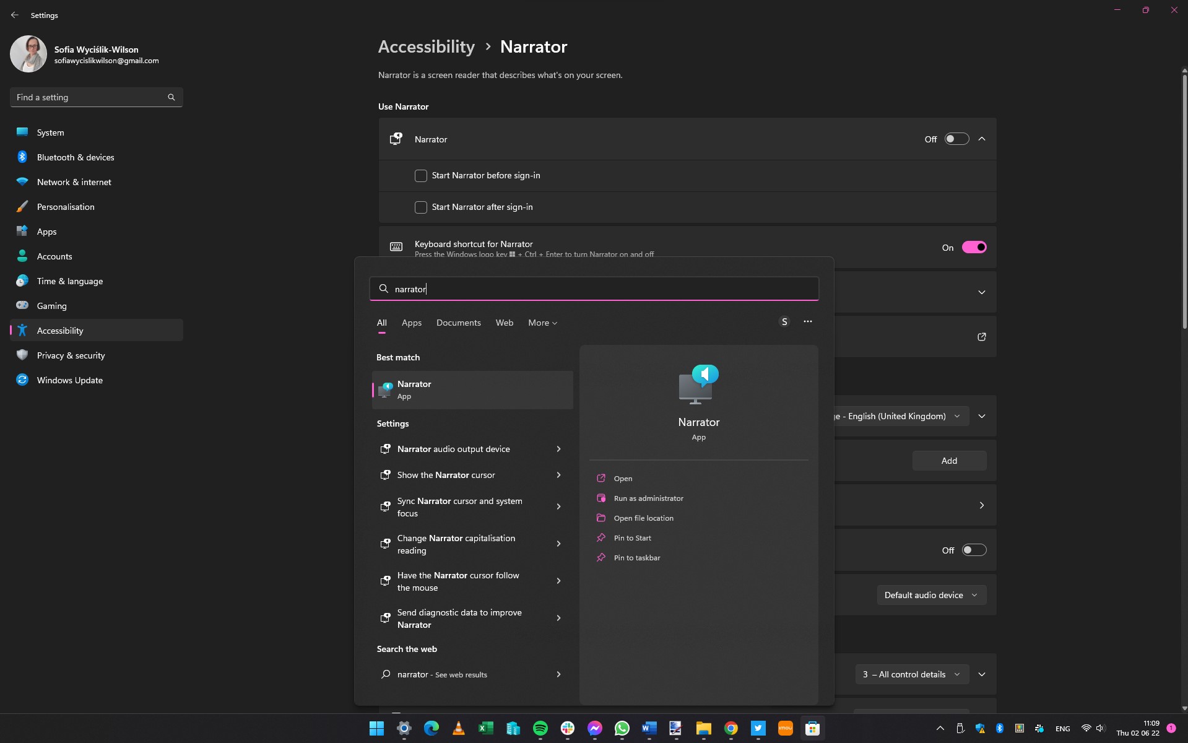Switch to the Web search tab
The image size is (1188, 743).
coord(504,323)
